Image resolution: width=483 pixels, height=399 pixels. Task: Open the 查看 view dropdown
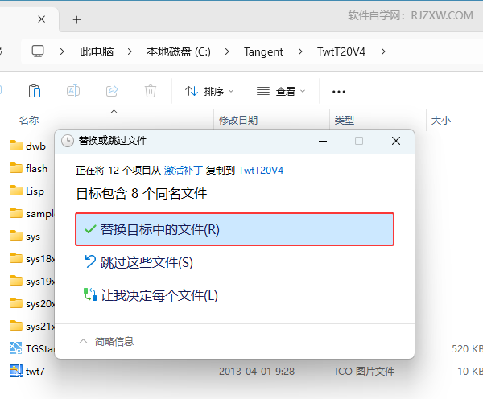pyautogui.click(x=281, y=91)
